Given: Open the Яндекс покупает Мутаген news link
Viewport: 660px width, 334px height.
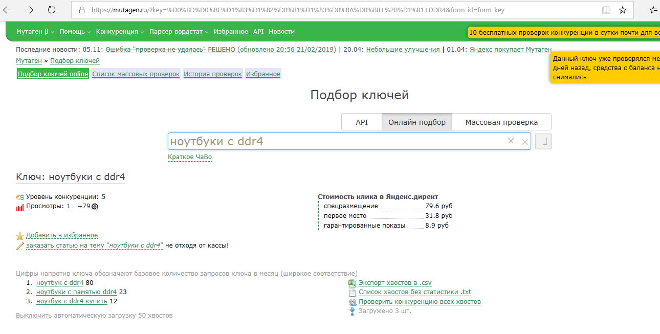Looking at the screenshot, I should pyautogui.click(x=511, y=50).
